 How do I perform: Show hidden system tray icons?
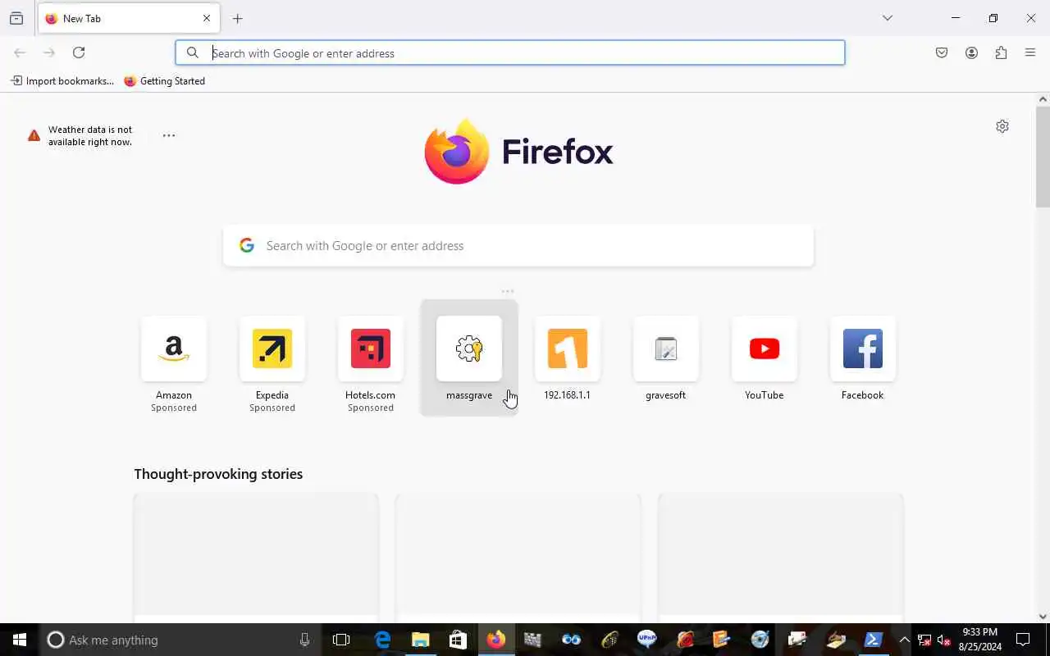904,640
